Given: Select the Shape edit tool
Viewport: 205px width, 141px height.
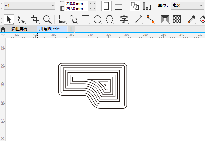Looking at the screenshot, I should [x=21, y=19].
